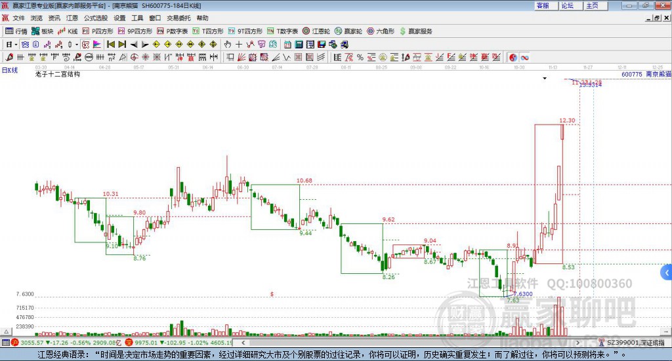Click the scroll-left arrow in the horizontal scrollbar
Viewport: 672px width, 361px height.
click(x=243, y=343)
